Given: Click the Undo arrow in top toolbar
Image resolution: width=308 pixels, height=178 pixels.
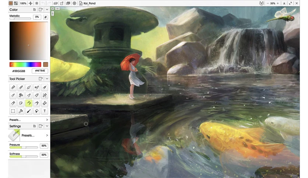Looking at the screenshot, I should [x=43, y=3].
